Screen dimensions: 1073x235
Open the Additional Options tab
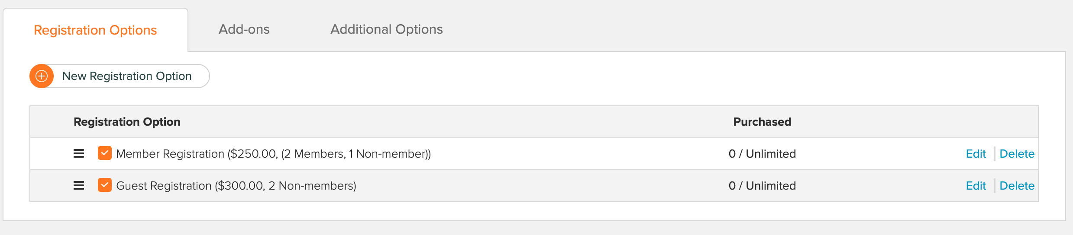click(387, 29)
